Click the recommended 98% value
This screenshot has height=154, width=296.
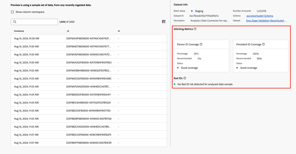click(259, 59)
